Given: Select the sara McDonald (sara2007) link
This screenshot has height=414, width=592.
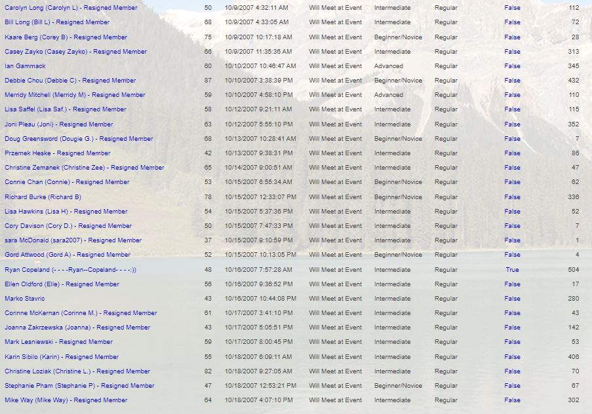Looking at the screenshot, I should click(x=73, y=240).
